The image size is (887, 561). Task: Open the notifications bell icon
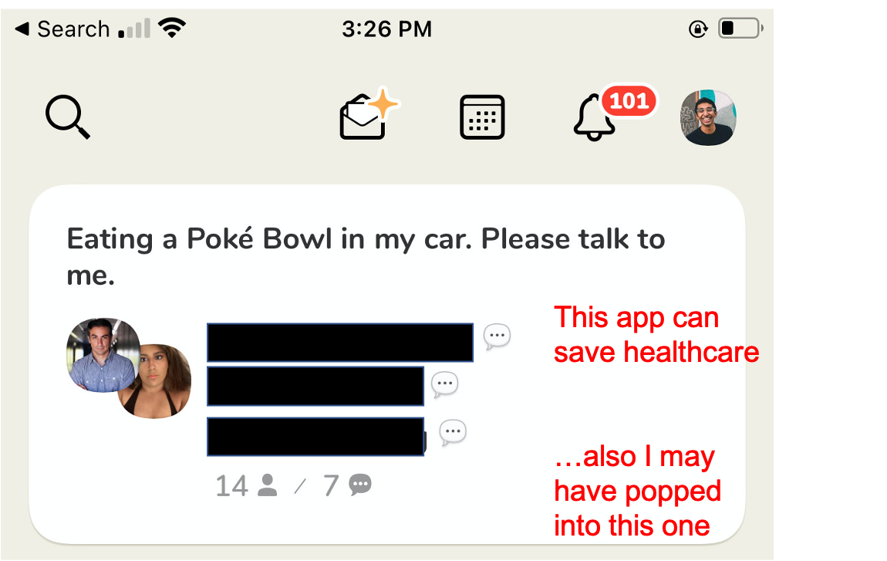[594, 118]
